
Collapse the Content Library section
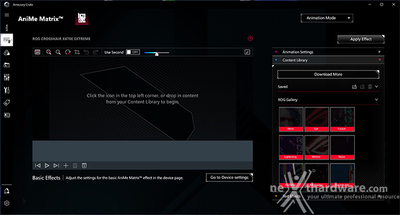point(328,60)
